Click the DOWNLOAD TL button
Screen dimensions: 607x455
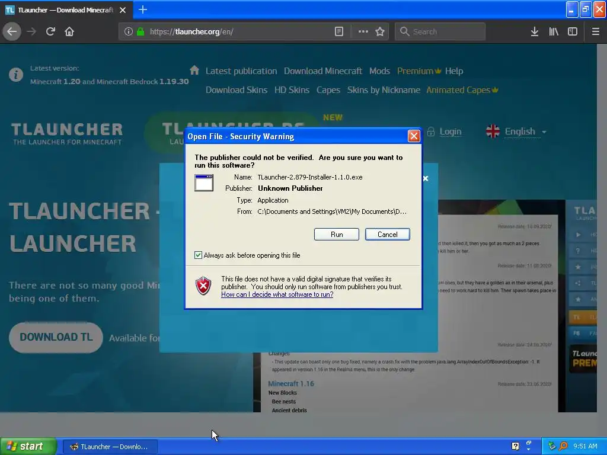pos(56,337)
